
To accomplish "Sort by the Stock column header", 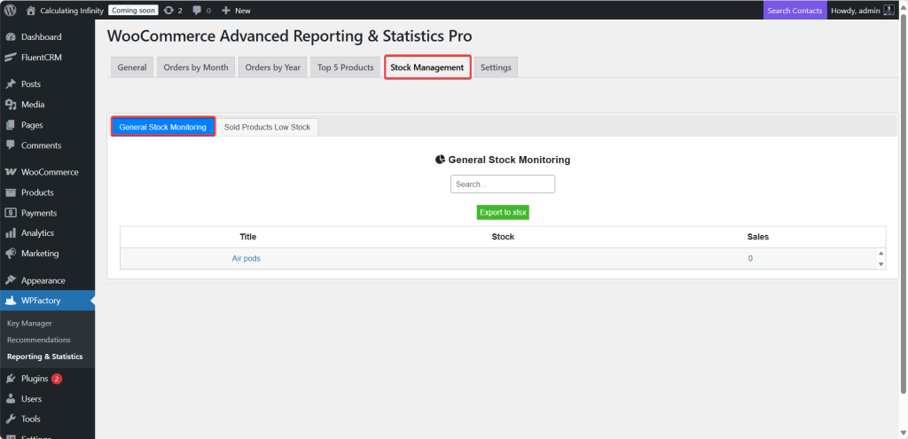I will point(503,237).
